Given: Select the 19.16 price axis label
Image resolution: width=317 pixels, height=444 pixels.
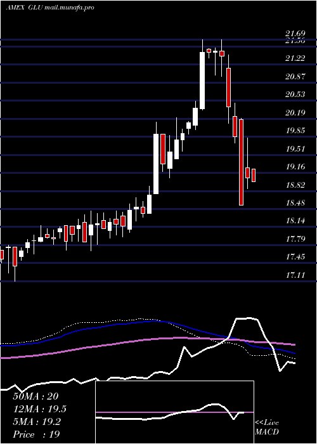Looking at the screenshot, I should [295, 166].
